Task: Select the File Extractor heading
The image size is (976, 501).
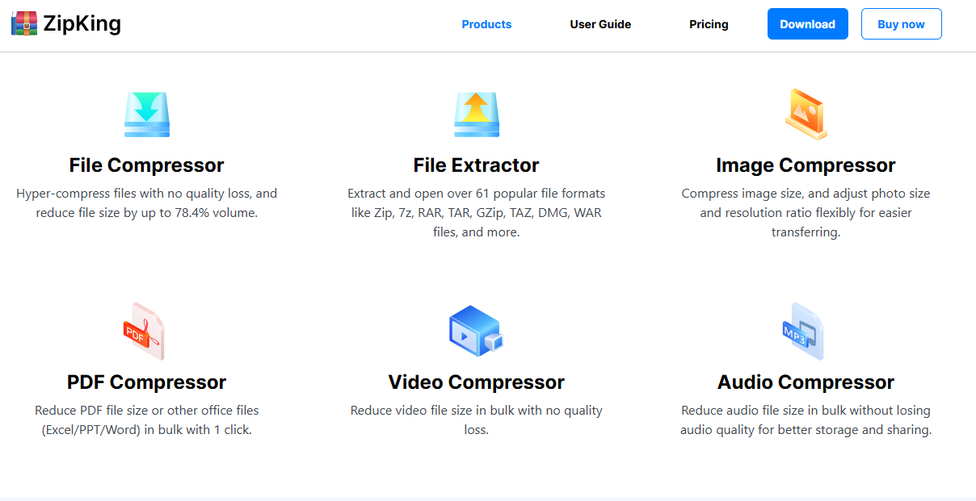Action: [x=476, y=165]
